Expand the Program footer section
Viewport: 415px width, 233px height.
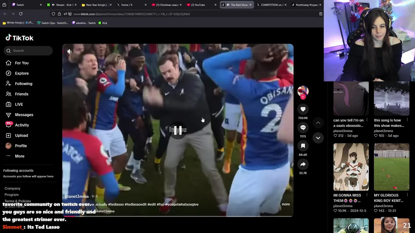click(x=11, y=194)
